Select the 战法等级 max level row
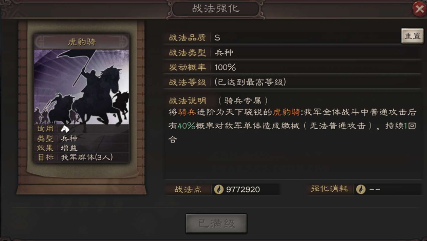The image size is (427, 241). (x=293, y=82)
